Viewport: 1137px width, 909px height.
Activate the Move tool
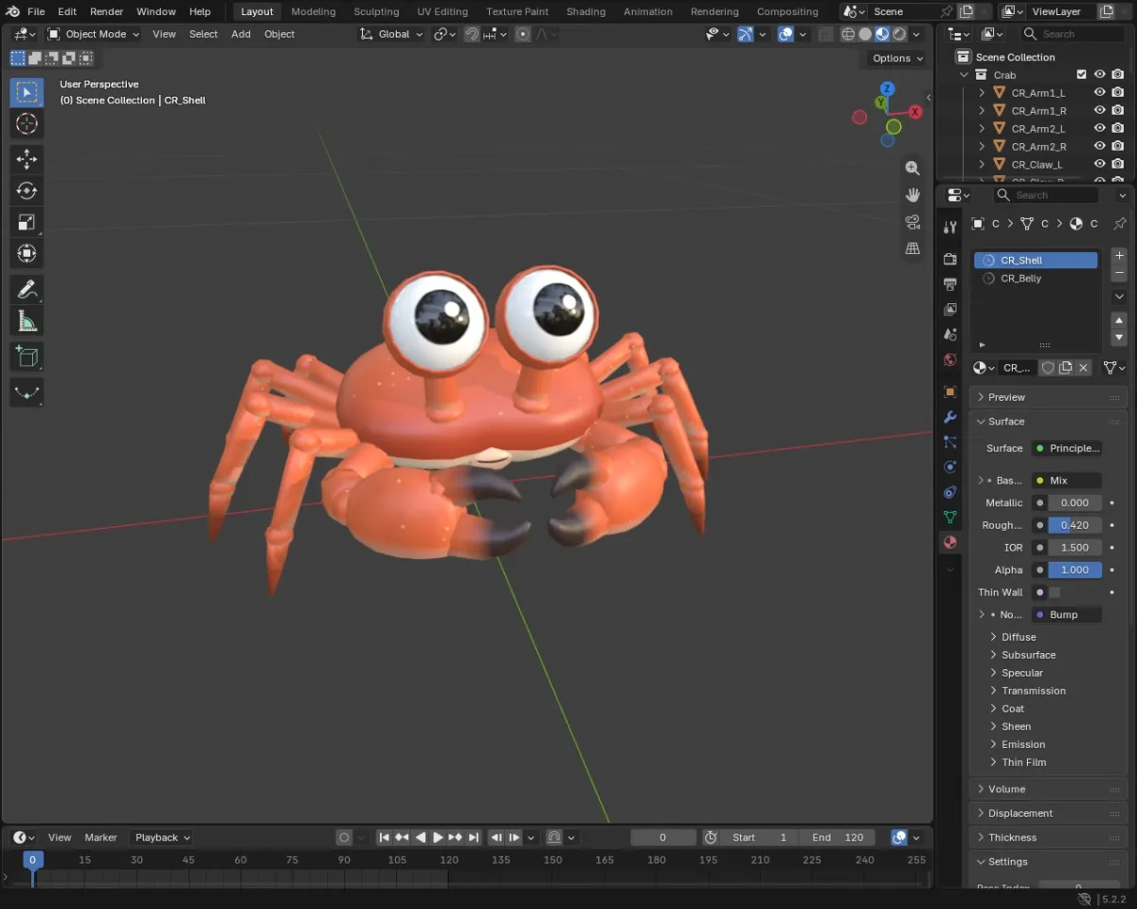tap(27, 159)
